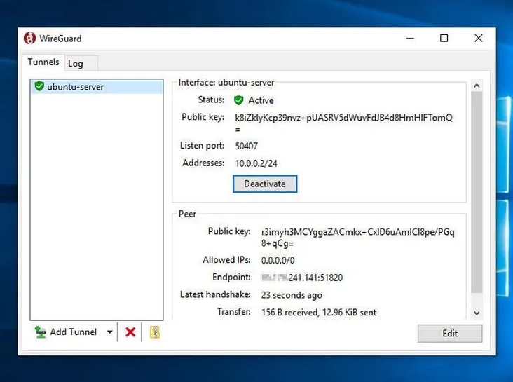Click the WireGuard logo icon in title bar

pyautogui.click(x=29, y=39)
